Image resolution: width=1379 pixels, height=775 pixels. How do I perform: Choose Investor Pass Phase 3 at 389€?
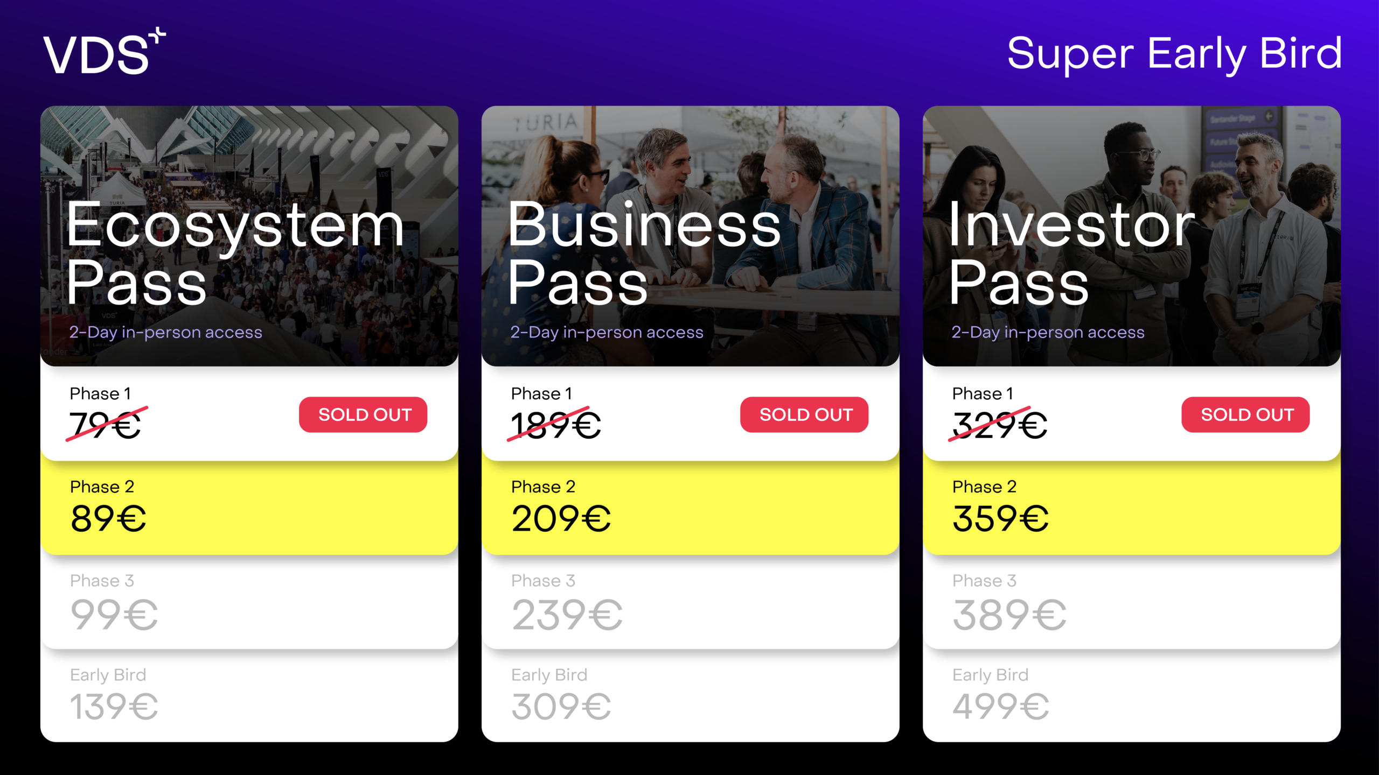click(x=1131, y=603)
